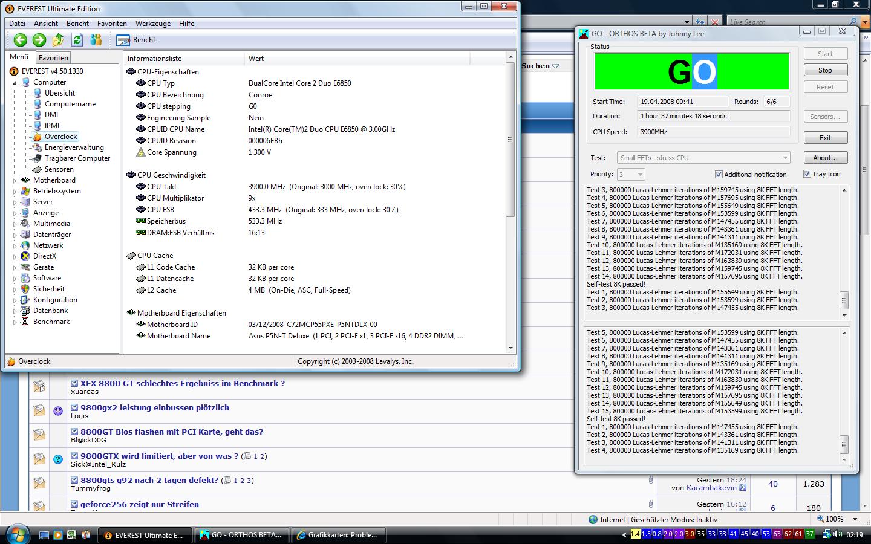
Task: Expand the Software tree node
Action: coord(15,278)
